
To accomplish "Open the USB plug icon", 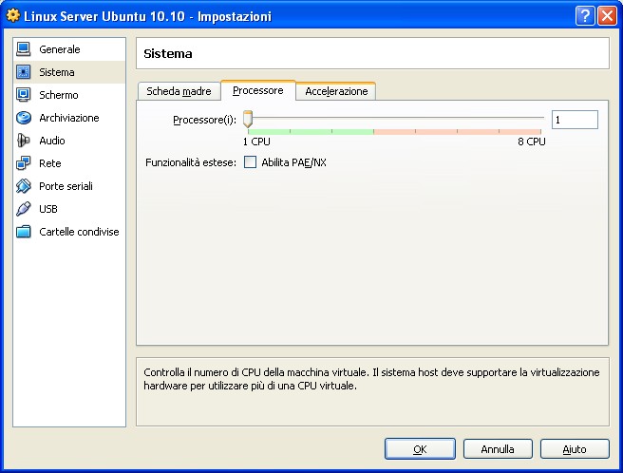I will pyautogui.click(x=24, y=209).
